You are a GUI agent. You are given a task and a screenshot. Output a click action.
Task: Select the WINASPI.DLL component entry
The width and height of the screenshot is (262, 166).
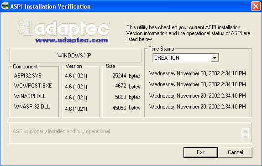tap(30, 96)
